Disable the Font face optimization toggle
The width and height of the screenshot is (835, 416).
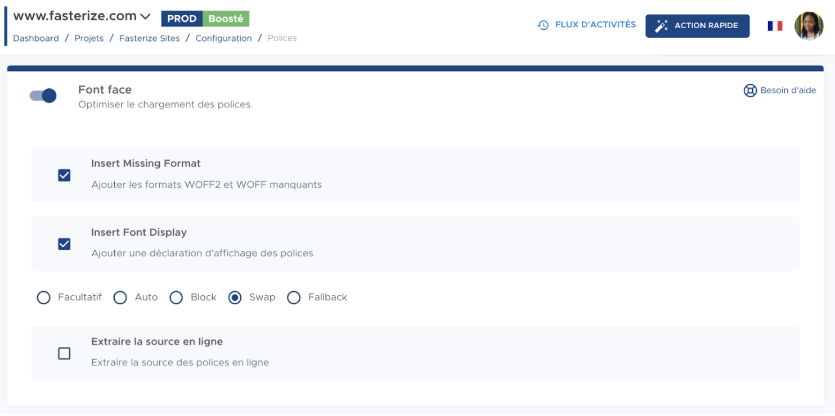[43, 96]
